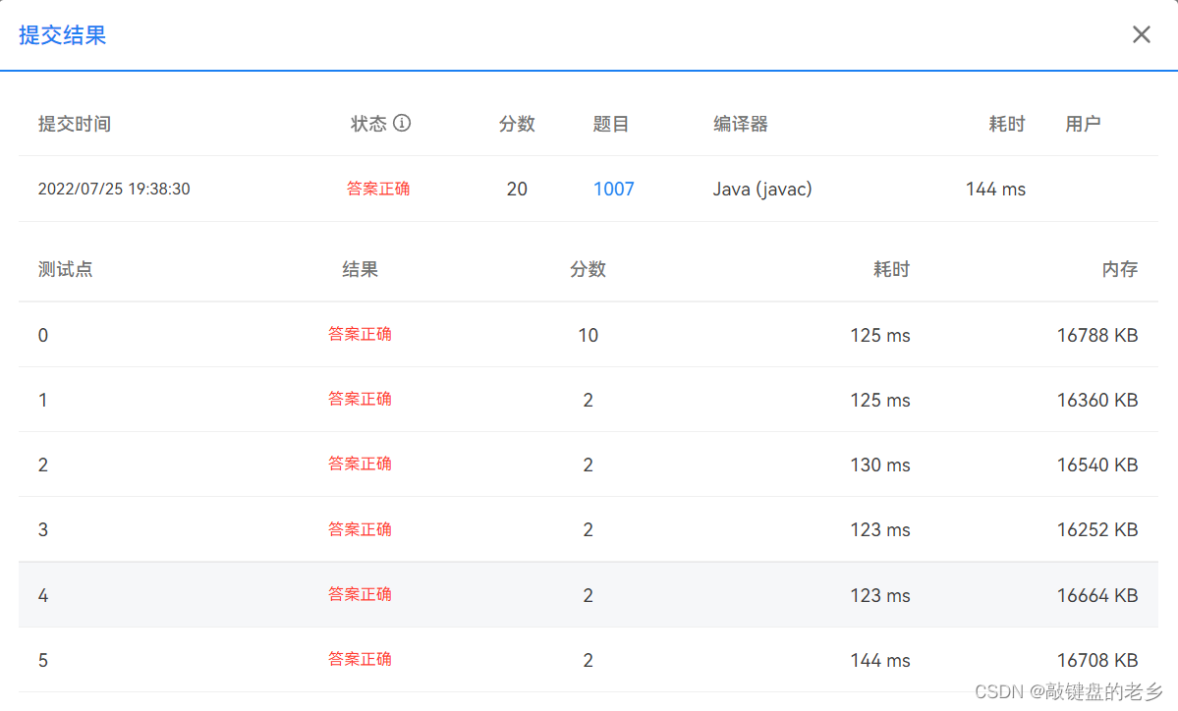This screenshot has width=1178, height=711.
Task: Open problem 1007 link
Action: pos(613,189)
